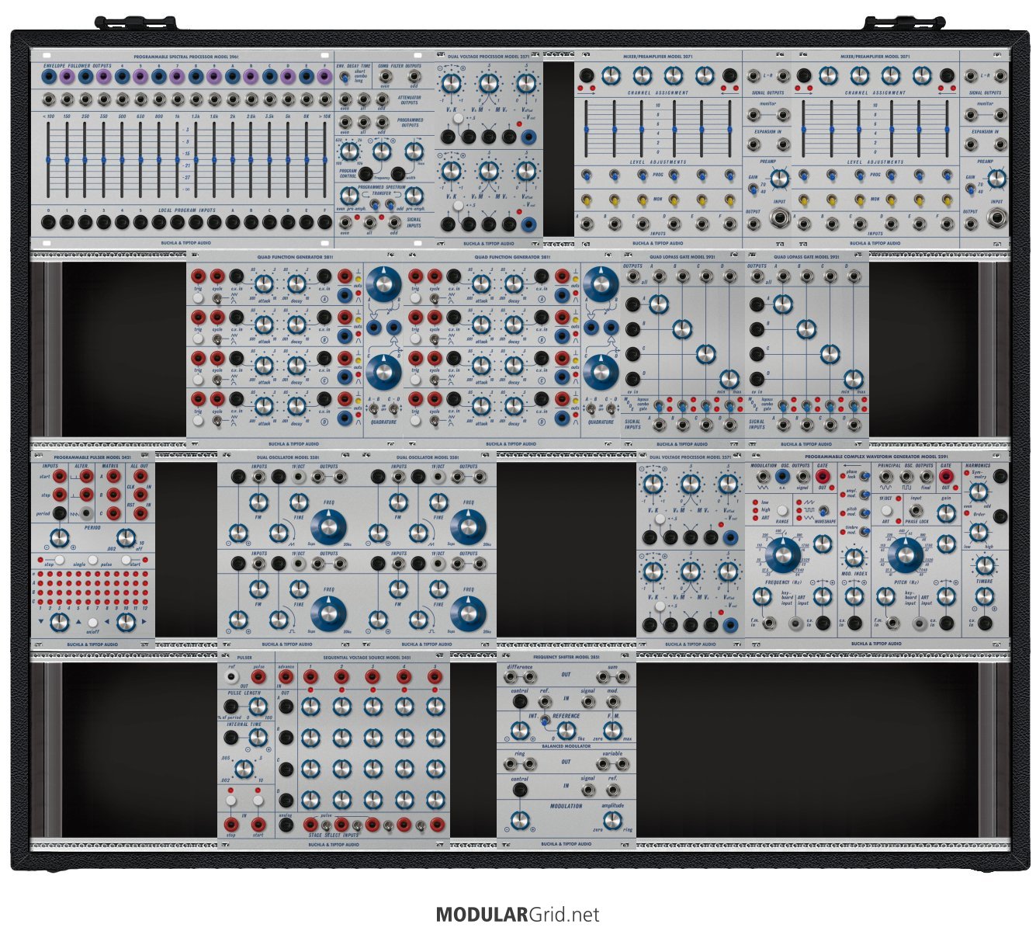Image resolution: width=1036 pixels, height=931 pixels.
Task: Click stage 1 pulse jack on Sequential Voltage Source
Action: coord(310,676)
